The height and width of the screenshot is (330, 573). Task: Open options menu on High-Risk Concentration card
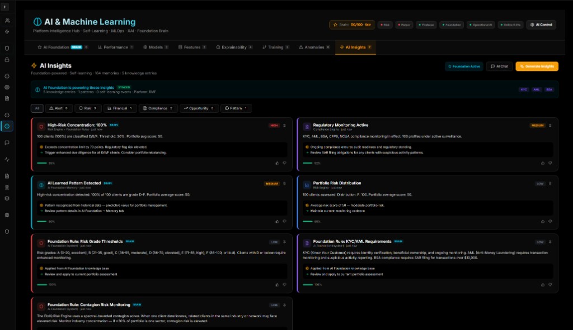coord(284,126)
